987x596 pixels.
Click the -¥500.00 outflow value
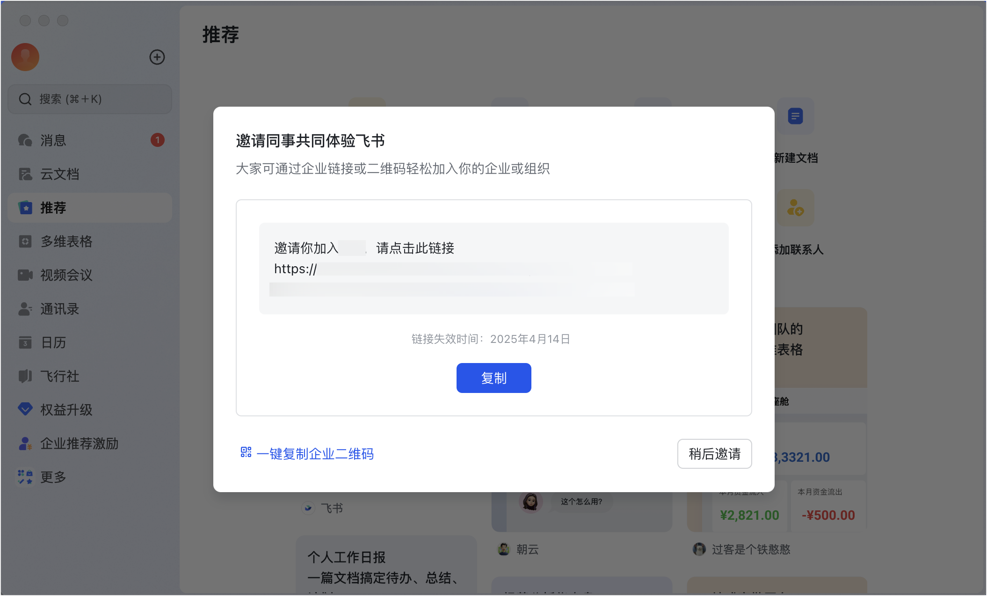tap(828, 516)
